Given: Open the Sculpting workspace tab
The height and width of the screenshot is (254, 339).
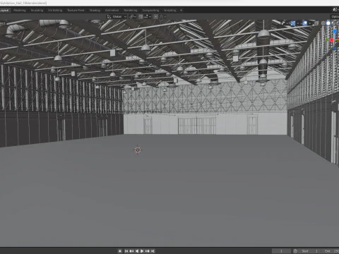Looking at the screenshot, I should click(x=37, y=11).
